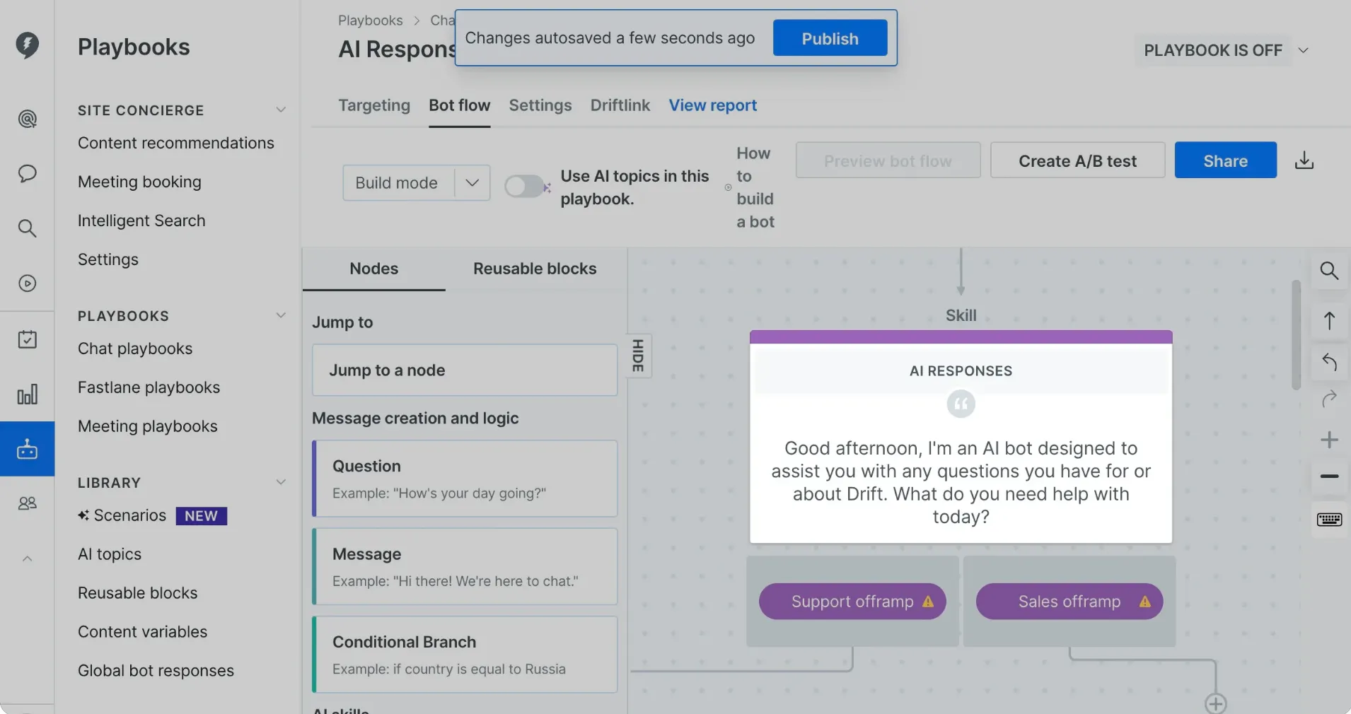Collapse the LIBRARY section
Screen dimensions: 1351x714
pyautogui.click(x=281, y=482)
